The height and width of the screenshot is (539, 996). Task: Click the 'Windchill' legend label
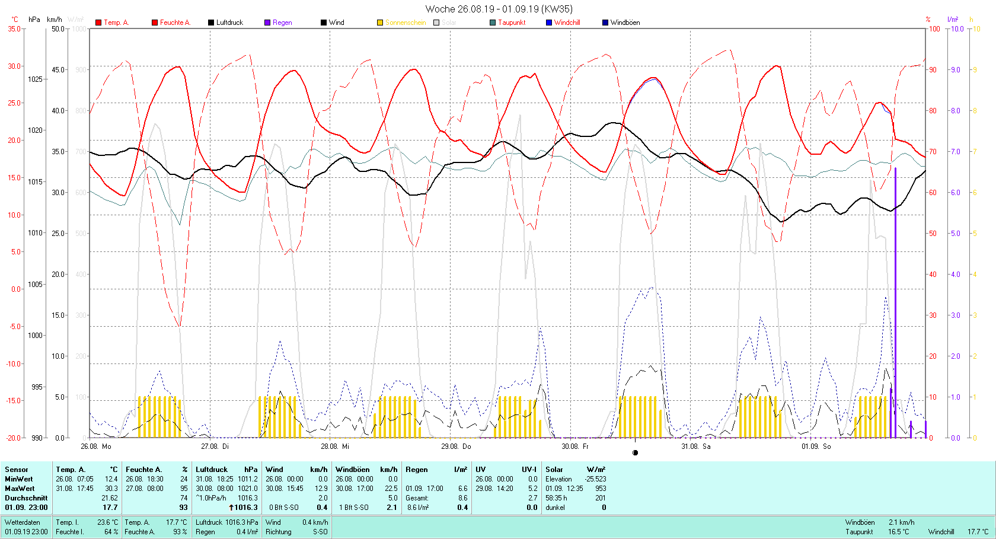[x=567, y=23]
